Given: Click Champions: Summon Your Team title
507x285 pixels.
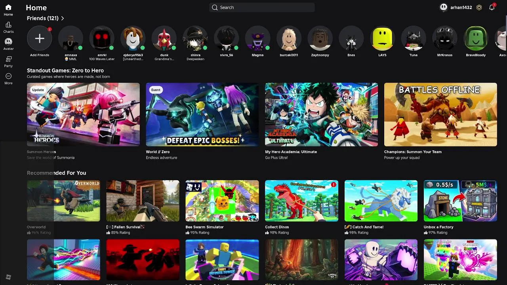Looking at the screenshot, I should tap(413, 152).
